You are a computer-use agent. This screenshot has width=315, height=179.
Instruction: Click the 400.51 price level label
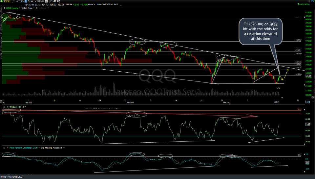pyautogui.click(x=298, y=18)
